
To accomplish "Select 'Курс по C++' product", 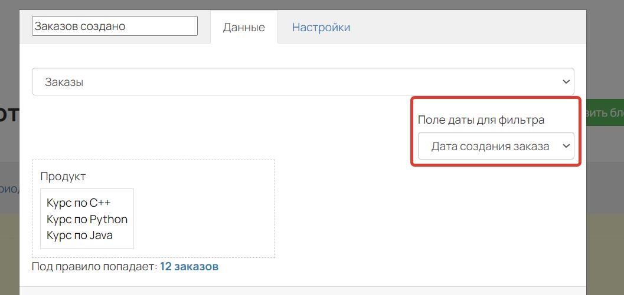I will [79, 203].
